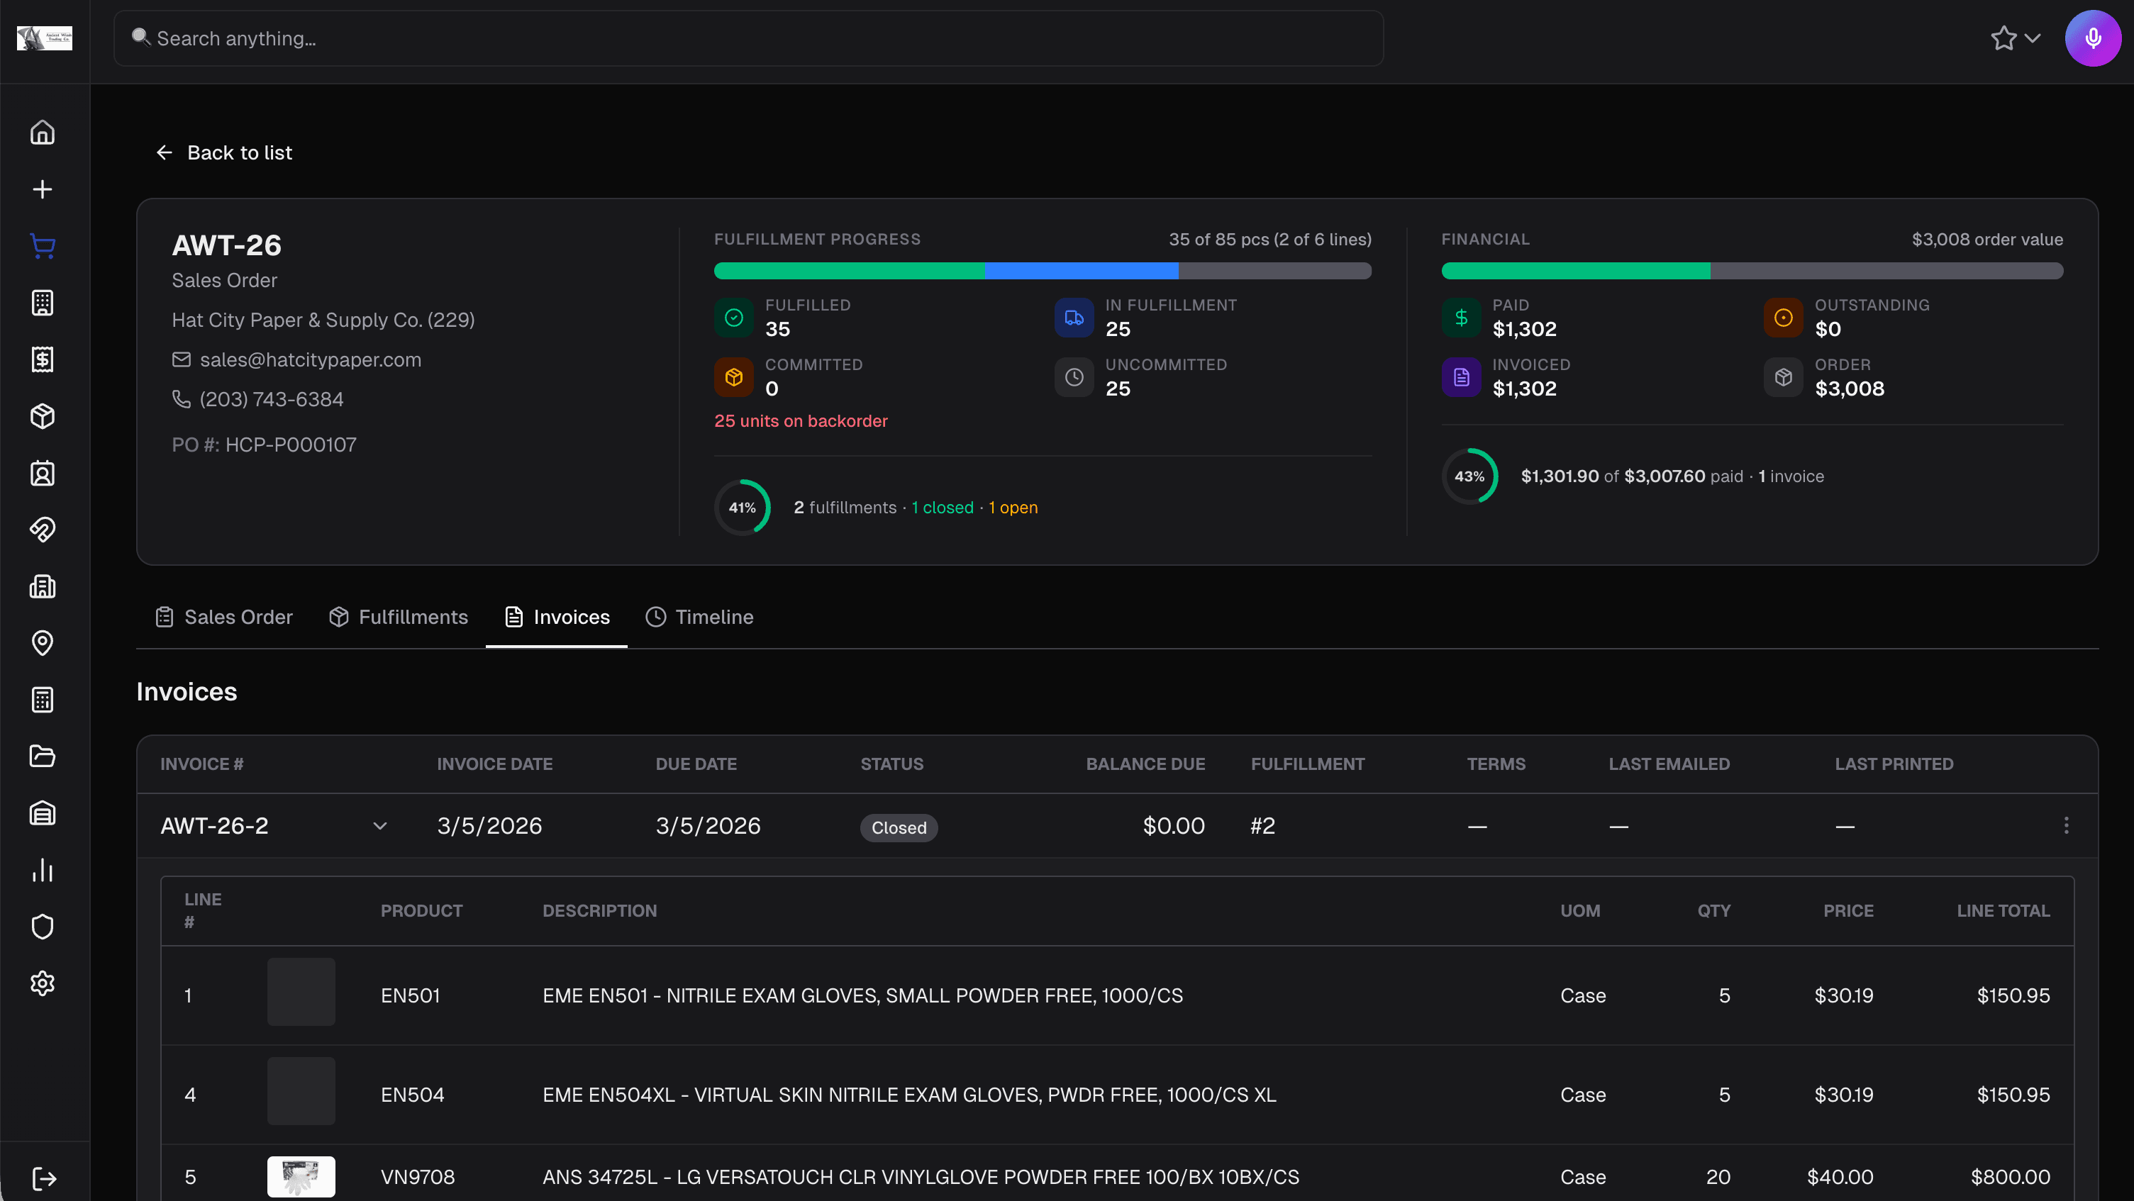Click the plus icon to create new record
The width and height of the screenshot is (2134, 1201).
coord(43,188)
